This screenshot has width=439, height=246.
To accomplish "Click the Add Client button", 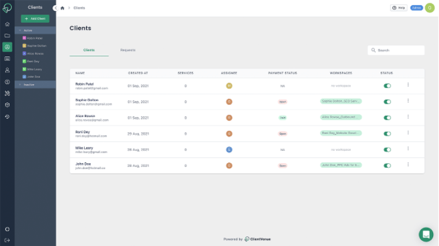I will click(35, 19).
